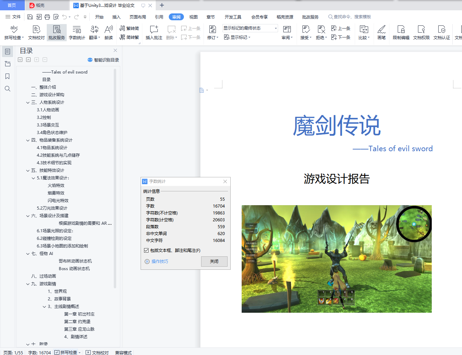Click the plus box icon in 目录 header

coord(36,59)
